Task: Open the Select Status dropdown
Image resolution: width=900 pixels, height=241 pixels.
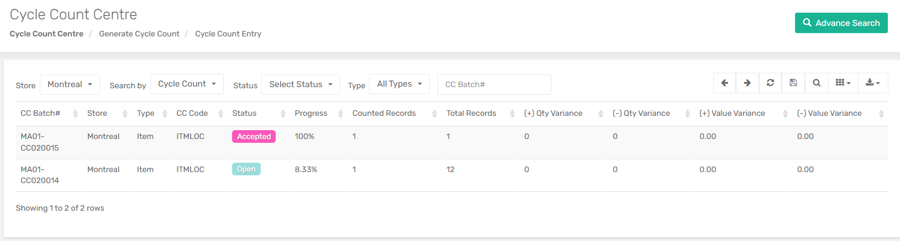Action: [301, 84]
